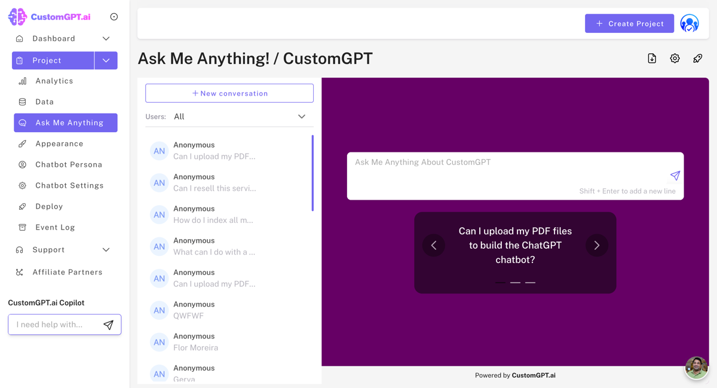Click the Affiliate Partners network icon
The image size is (717, 388).
[20, 272]
